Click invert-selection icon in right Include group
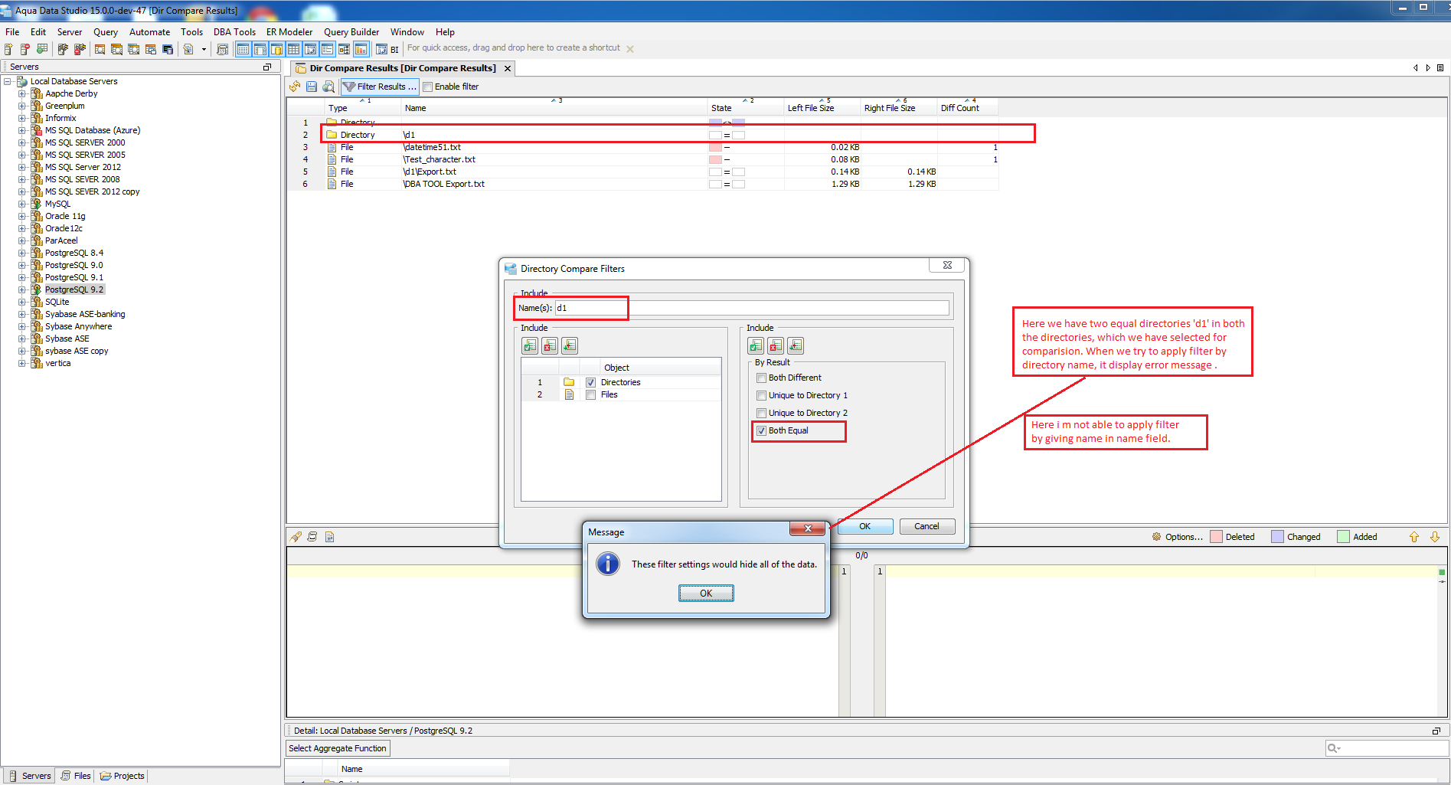This screenshot has height=785, width=1451. coord(796,346)
